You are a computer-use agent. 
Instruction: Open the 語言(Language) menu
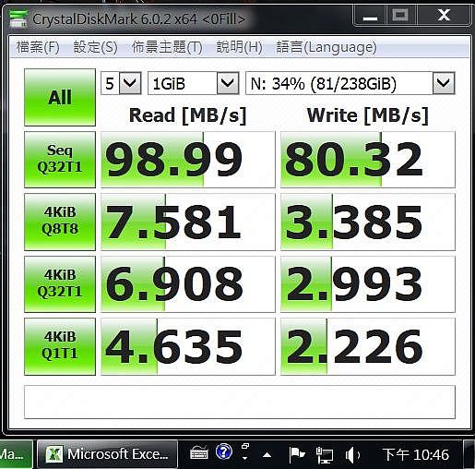point(327,47)
